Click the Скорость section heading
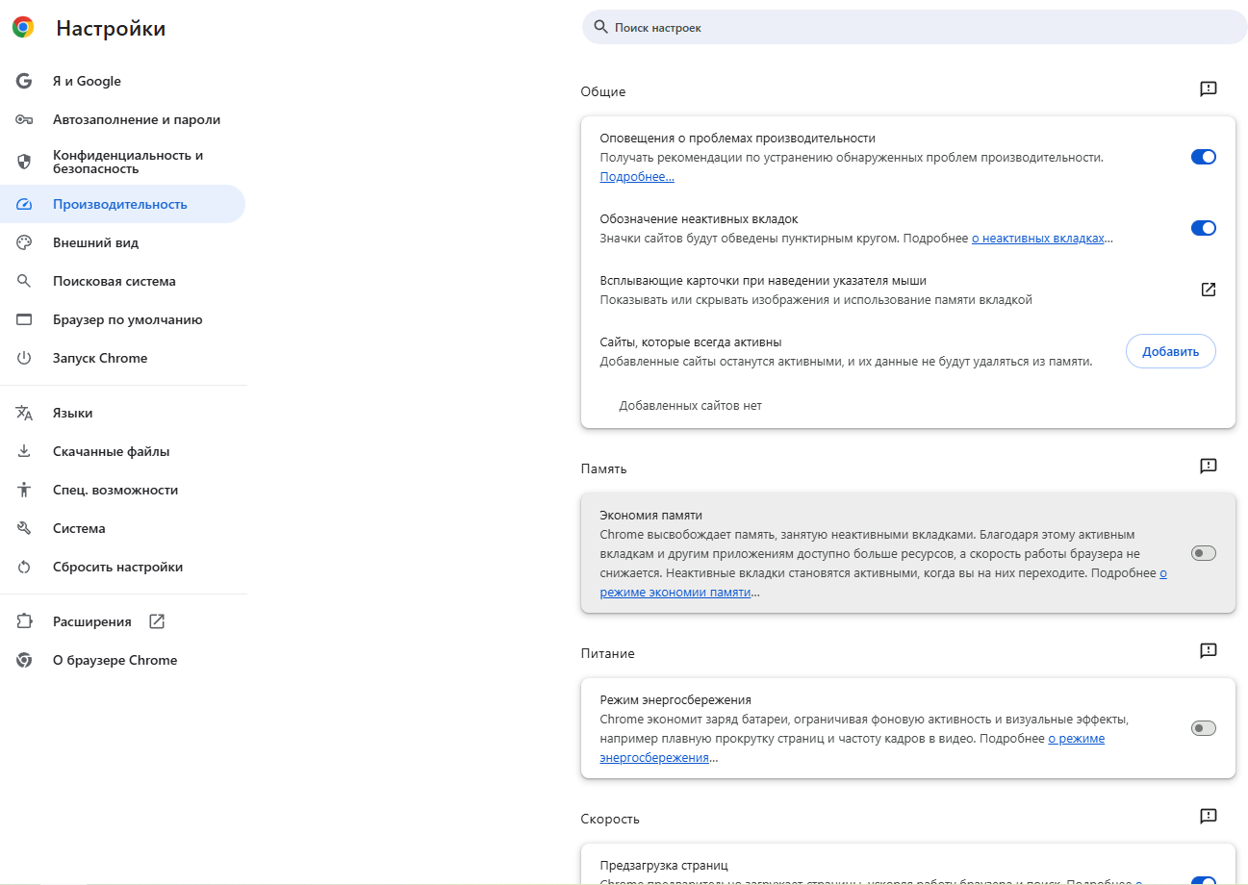 [610, 819]
